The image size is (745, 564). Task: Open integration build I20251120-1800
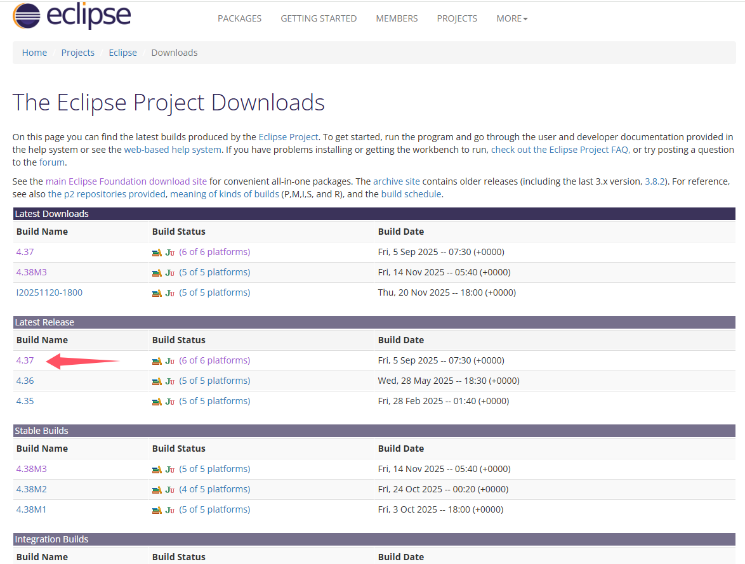[x=49, y=292]
